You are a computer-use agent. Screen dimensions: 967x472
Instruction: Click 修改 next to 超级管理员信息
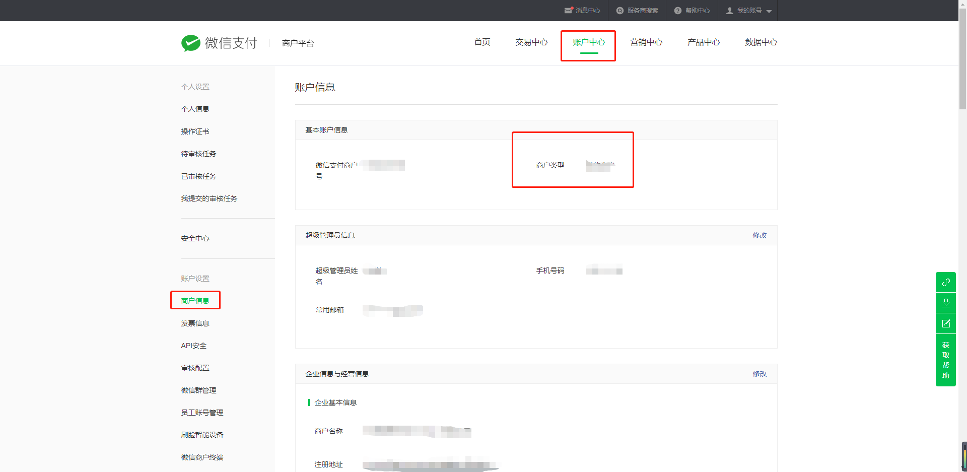coord(759,235)
